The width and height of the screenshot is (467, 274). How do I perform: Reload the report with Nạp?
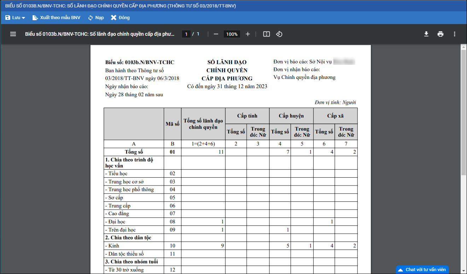point(96,18)
